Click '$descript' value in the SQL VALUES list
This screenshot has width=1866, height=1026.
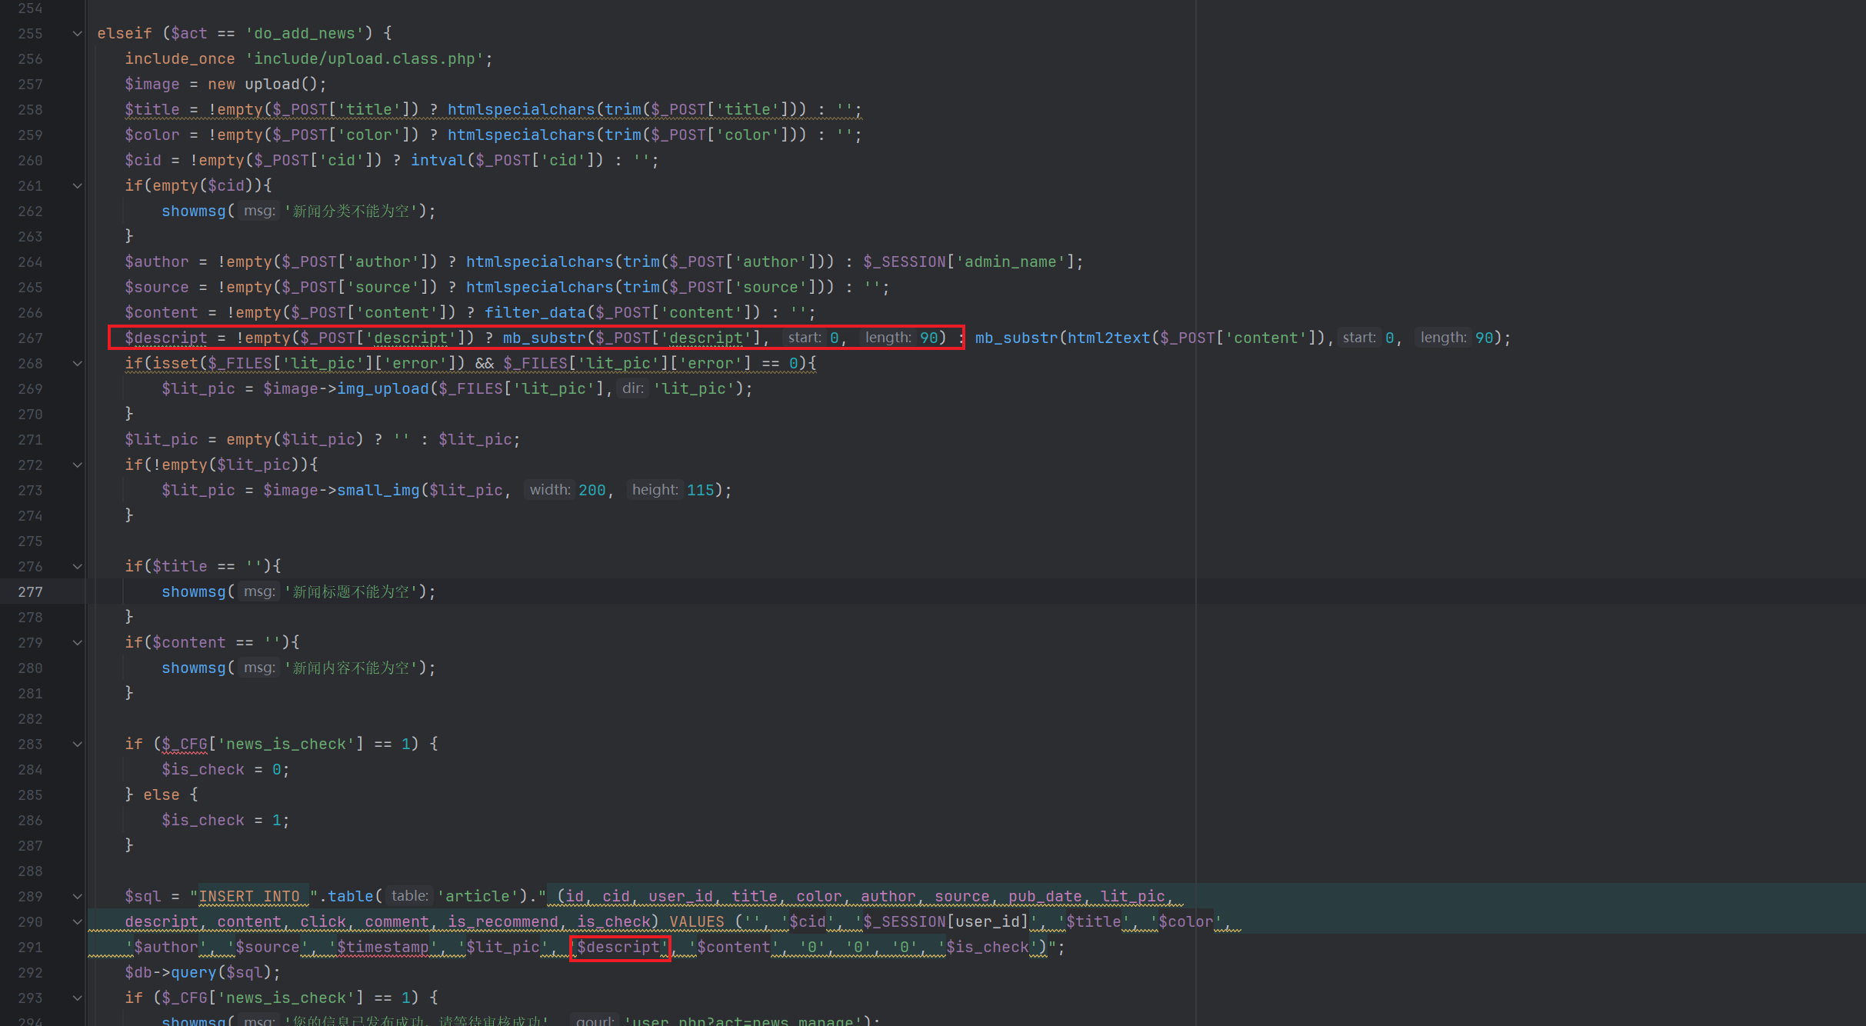619,947
